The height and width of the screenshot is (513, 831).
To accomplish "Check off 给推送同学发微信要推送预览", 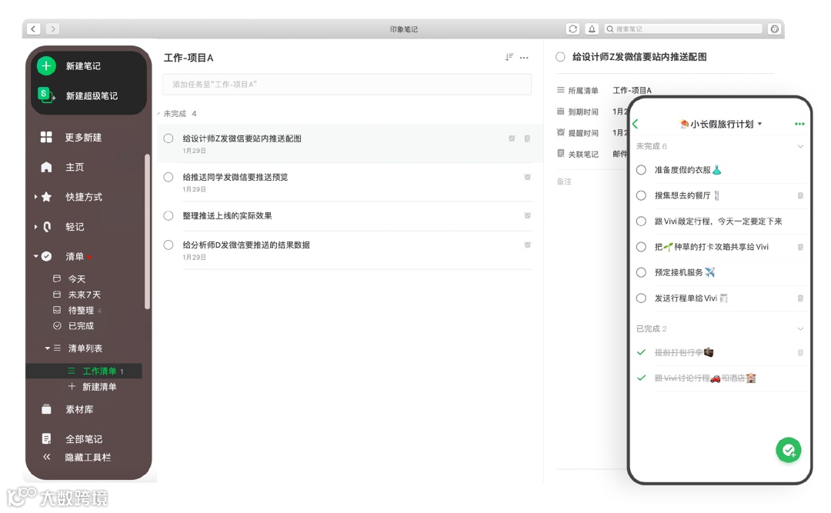I will (x=169, y=177).
